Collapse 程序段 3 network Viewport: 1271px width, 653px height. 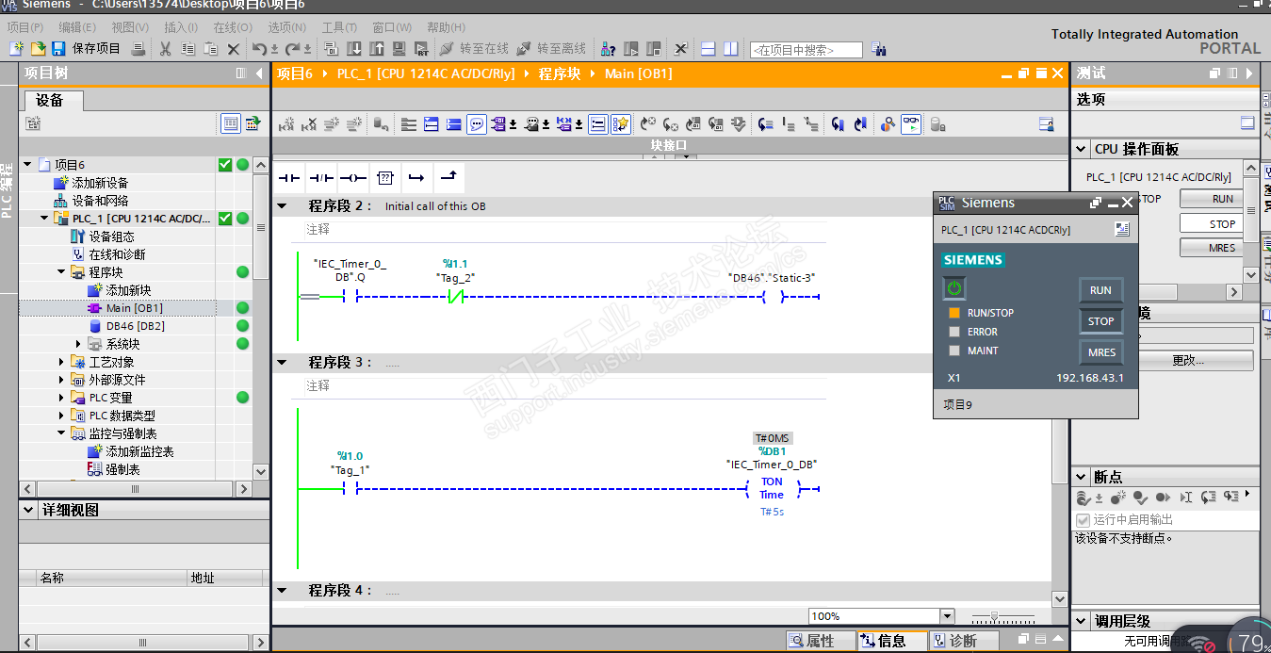tap(282, 363)
